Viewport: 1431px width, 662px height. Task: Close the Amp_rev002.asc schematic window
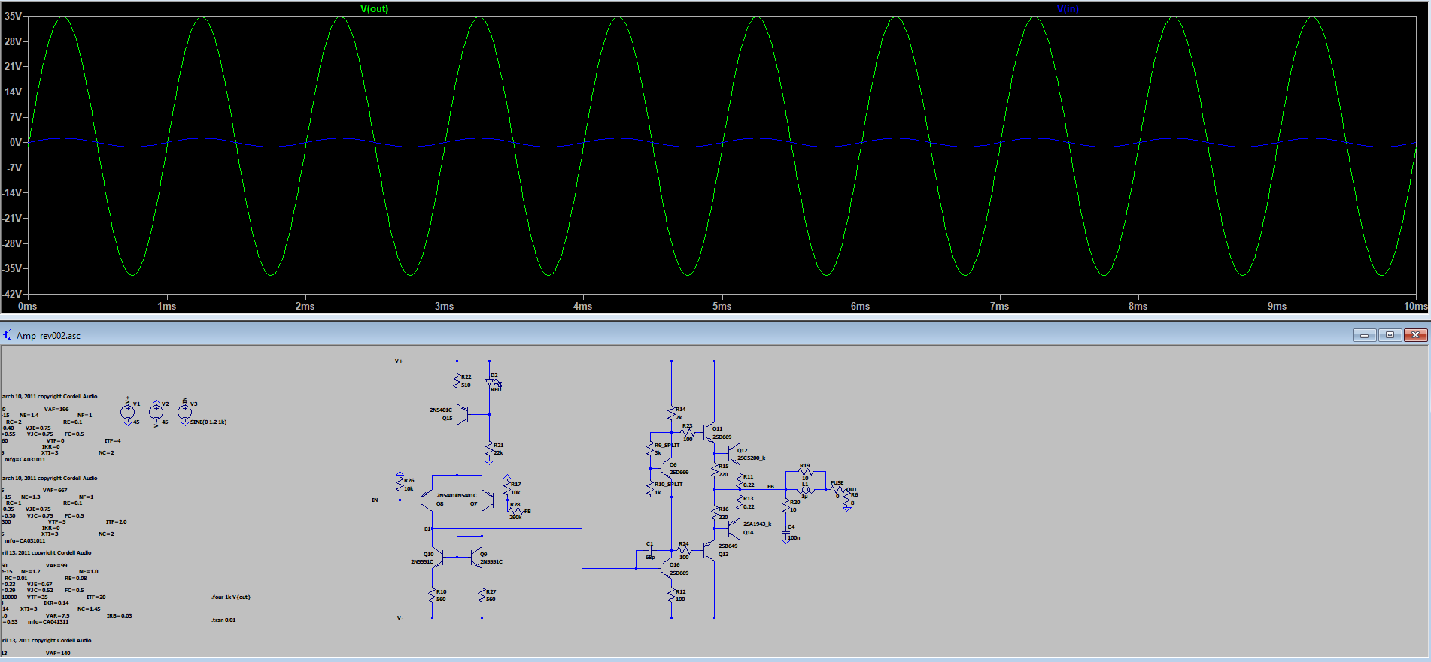click(x=1415, y=335)
